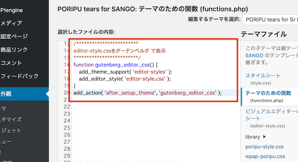This screenshot has height=162, width=298.
Task: Click the function gutenberg_editor_css line
Action: [x=116, y=65]
